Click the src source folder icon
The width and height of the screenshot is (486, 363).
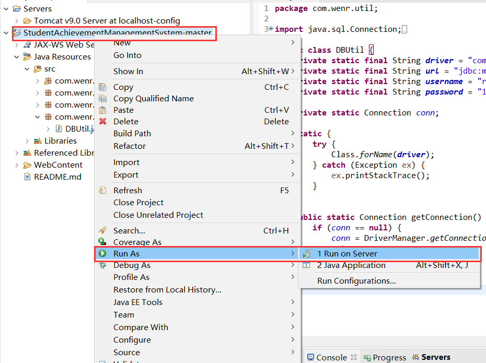pos(38,69)
